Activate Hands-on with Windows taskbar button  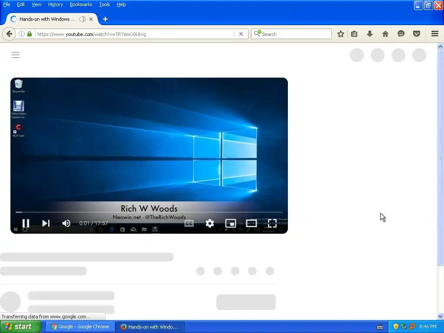click(150, 327)
